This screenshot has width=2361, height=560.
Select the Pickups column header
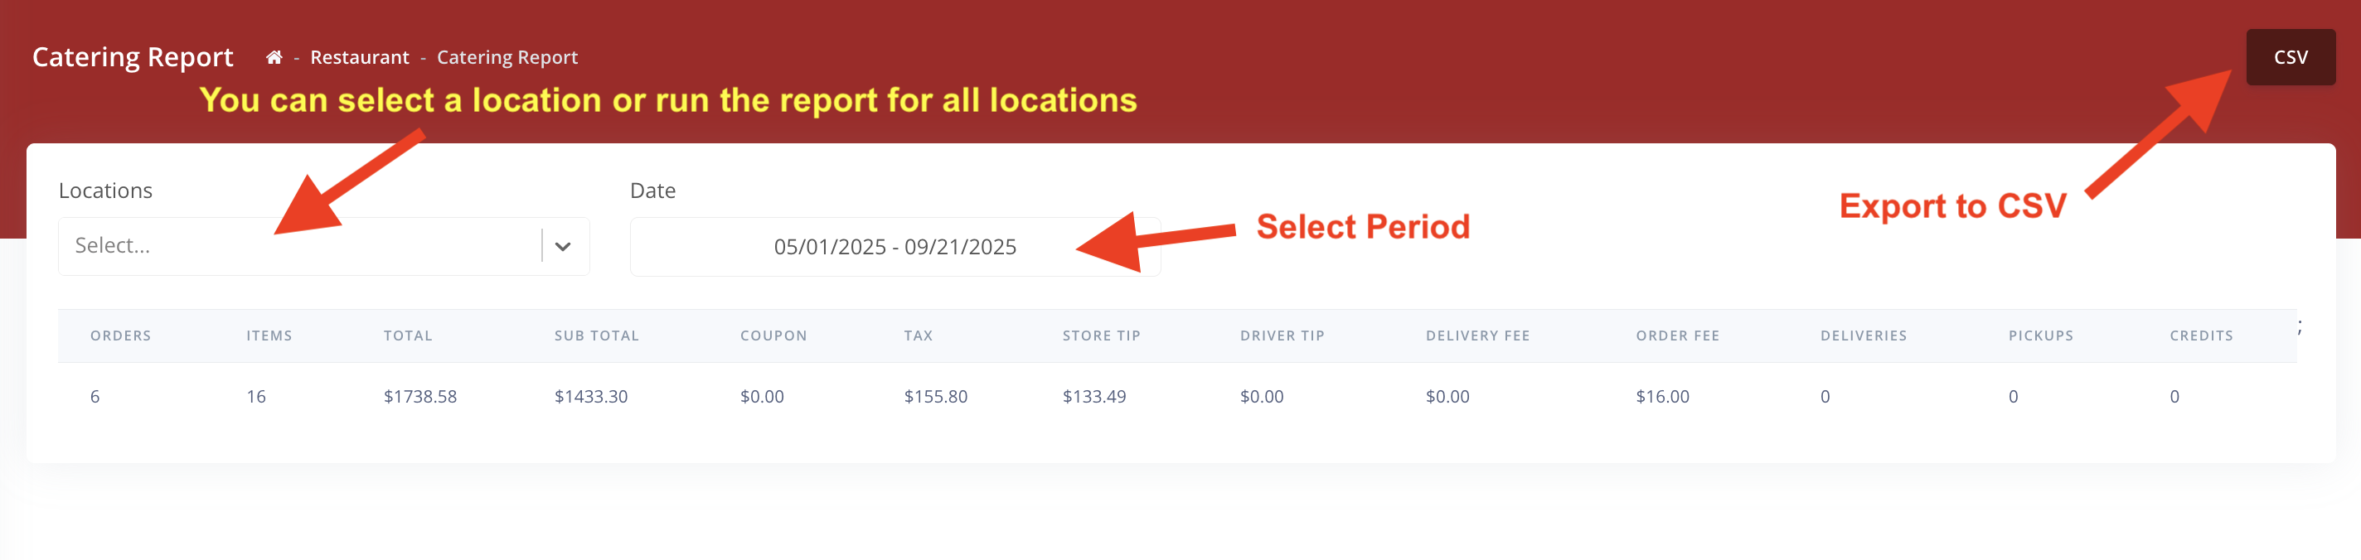pyautogui.click(x=2040, y=336)
